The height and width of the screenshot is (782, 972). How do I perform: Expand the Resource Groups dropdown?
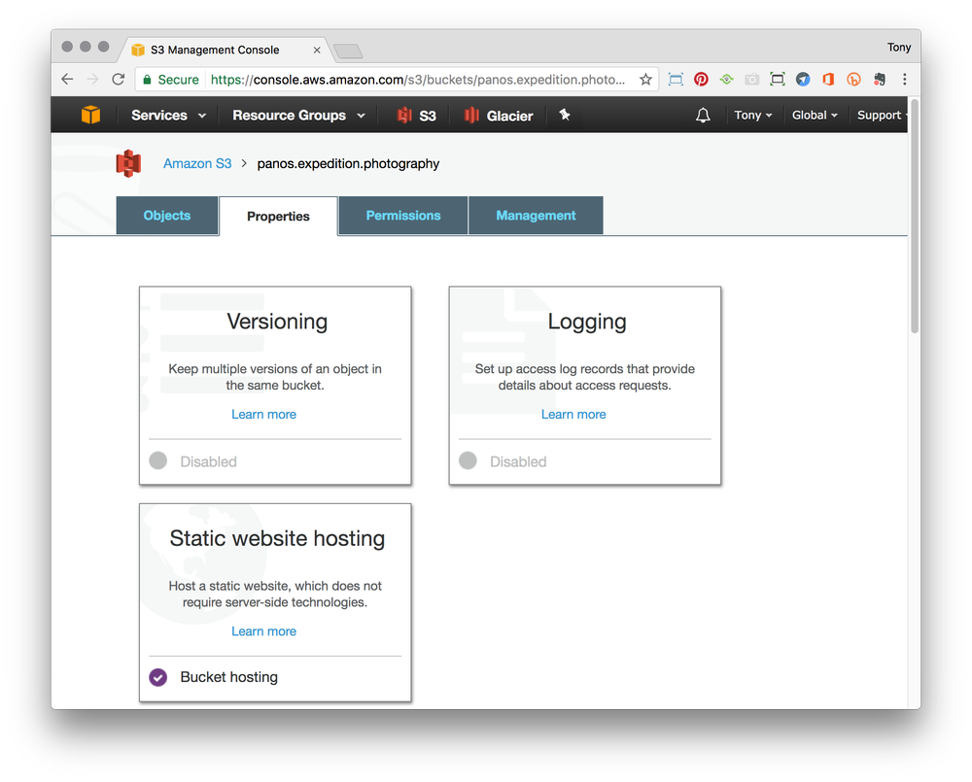coord(298,116)
